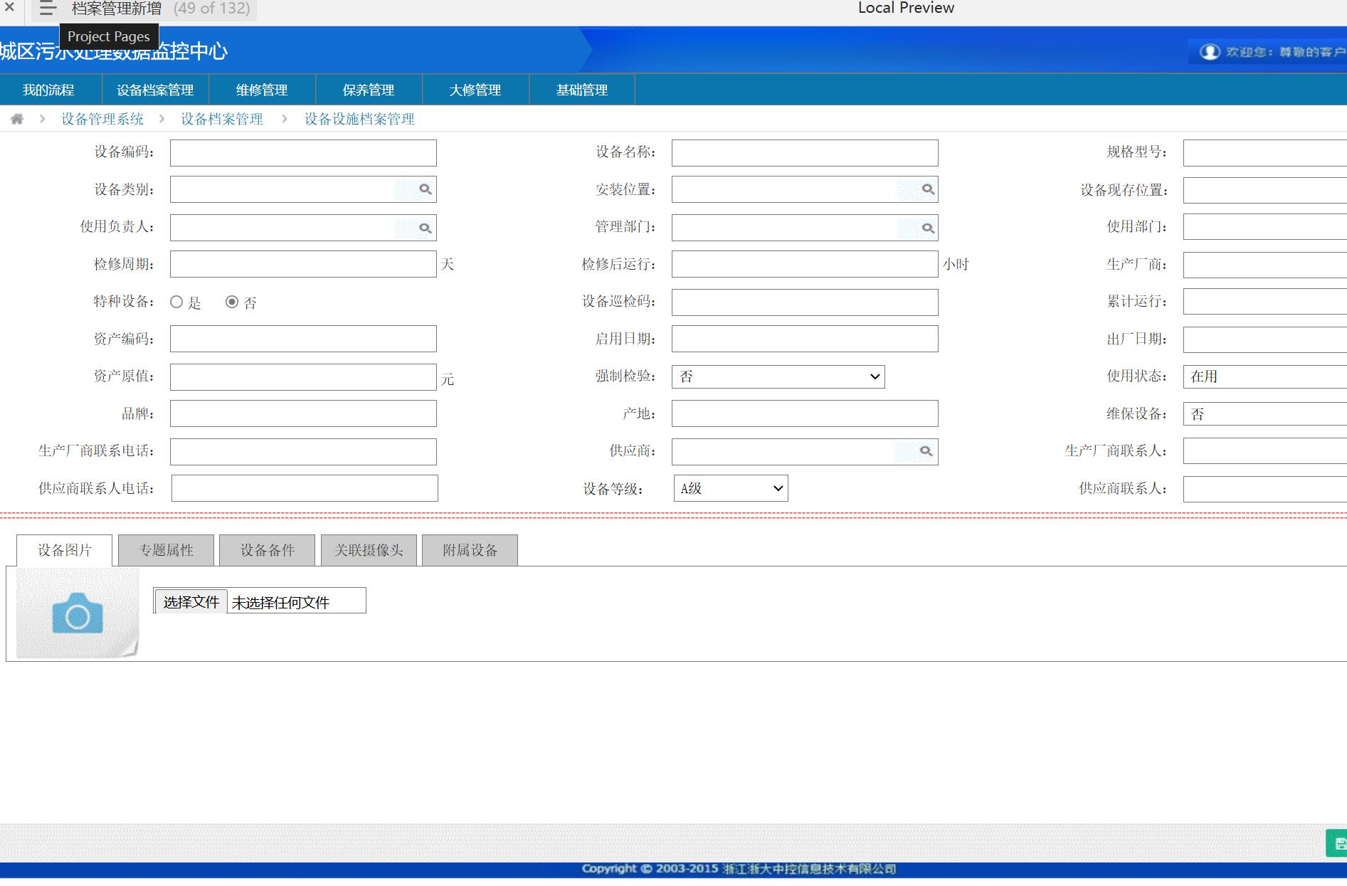Click the 检修周期 input field
1347x886 pixels.
tap(303, 264)
